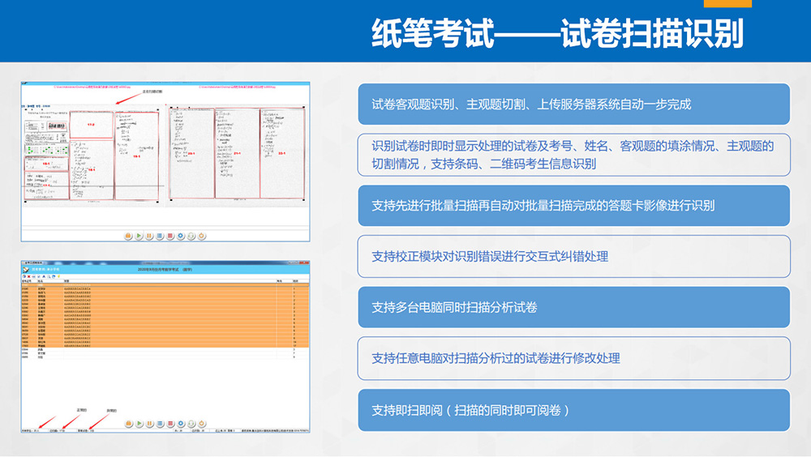Screen dimensions: 811x457
Task: Select the 支持多台电脑同时扫描分析试卷 box
Action: click(573, 307)
